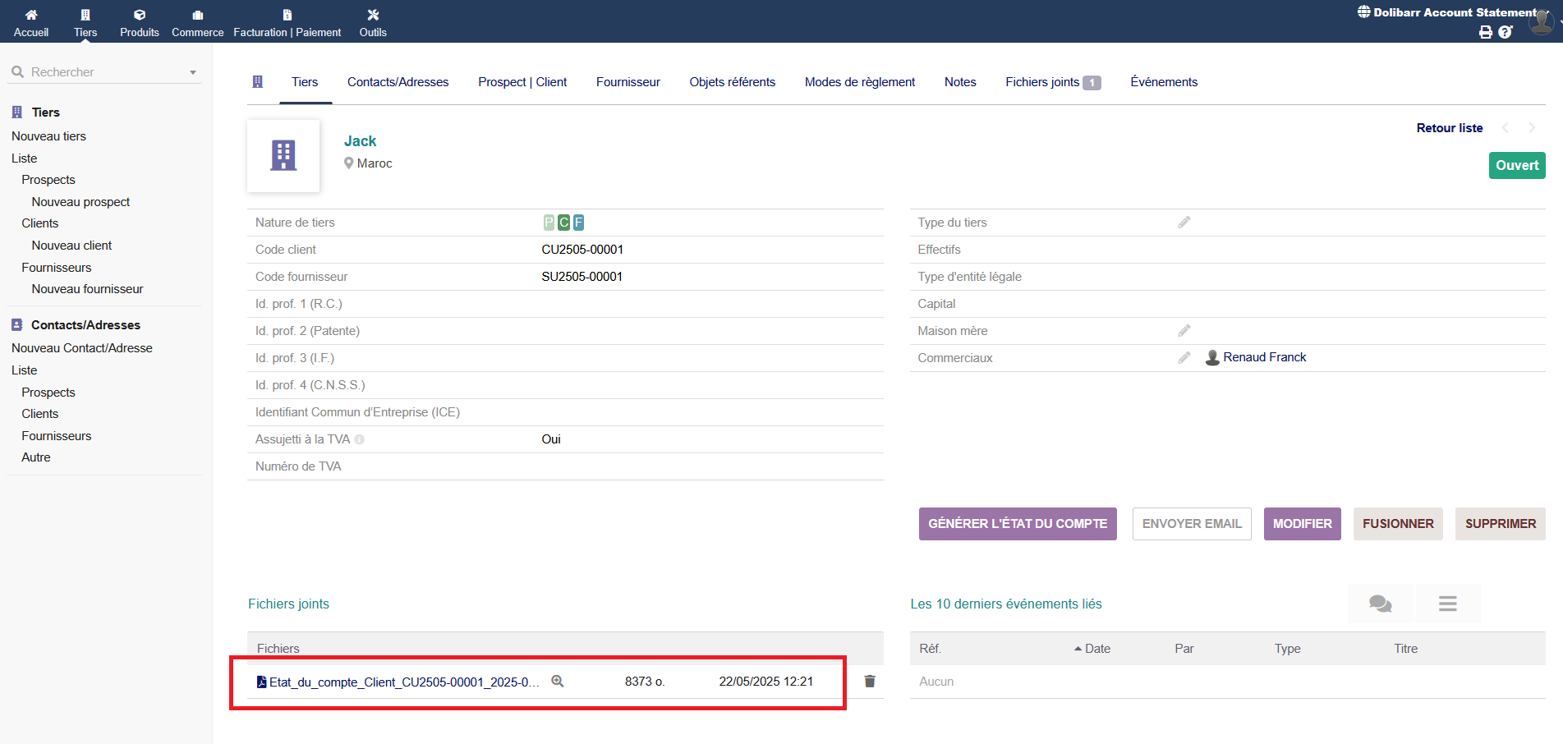Open the Etat_du_compte_Client PDF file link
This screenshot has height=744, width=1563.
click(x=402, y=682)
